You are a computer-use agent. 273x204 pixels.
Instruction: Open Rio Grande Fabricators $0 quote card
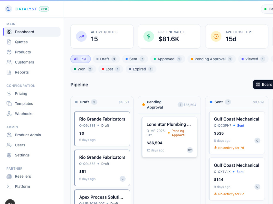(102, 129)
